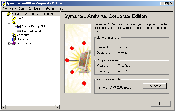Click the Scan folder icon in tree
175x111 pixels.
14,22
